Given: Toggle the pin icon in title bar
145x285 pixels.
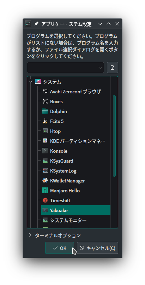Looking at the screenshot, I should [x=36, y=24].
